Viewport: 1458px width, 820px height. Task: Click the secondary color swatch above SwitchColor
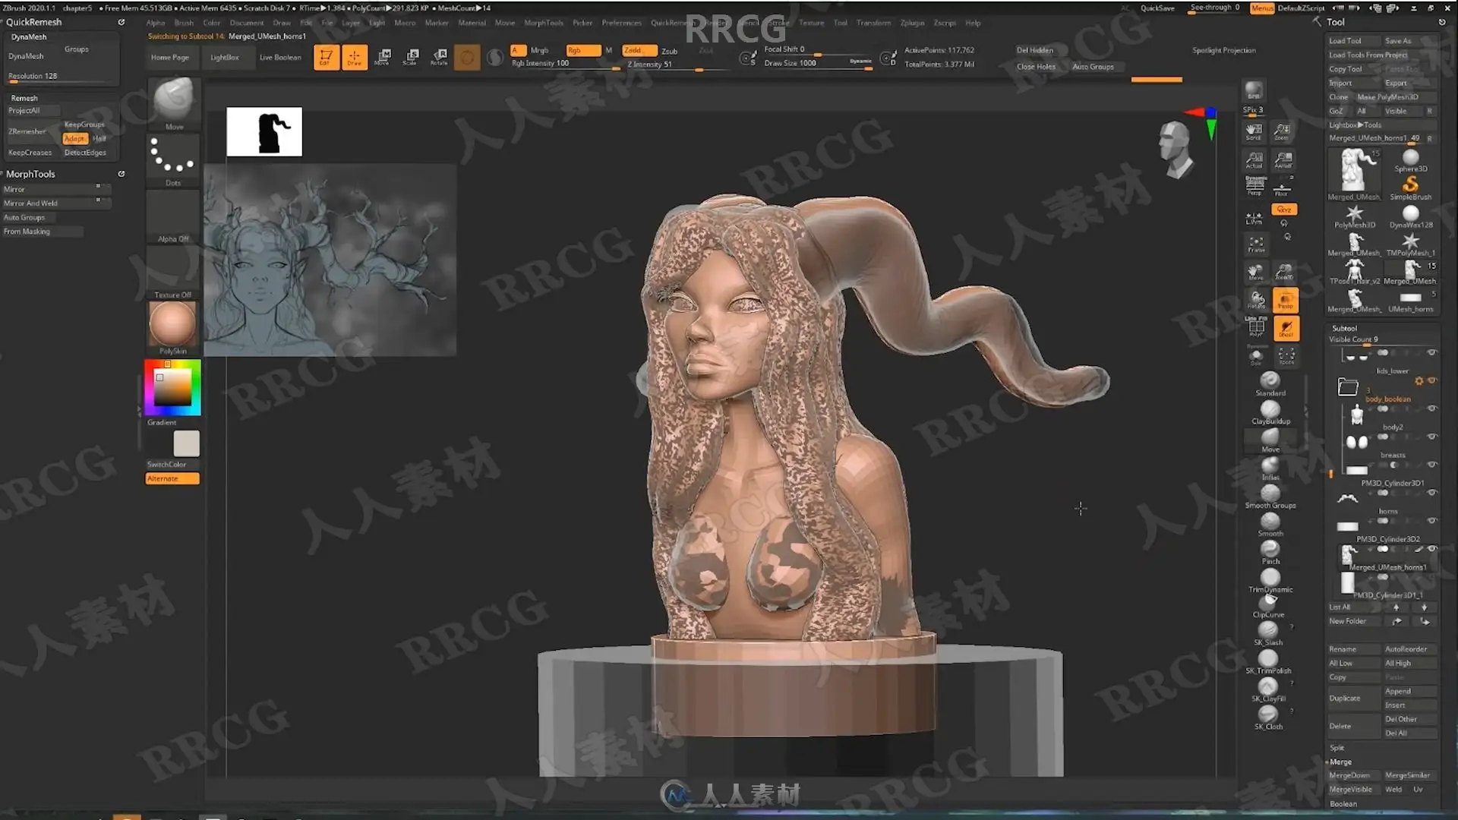(x=186, y=443)
